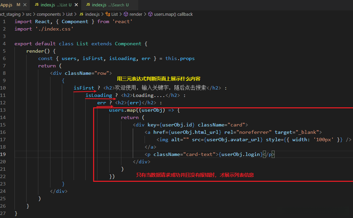Click 'isLoading' in the ternary on line 11

pyautogui.click(x=99, y=95)
